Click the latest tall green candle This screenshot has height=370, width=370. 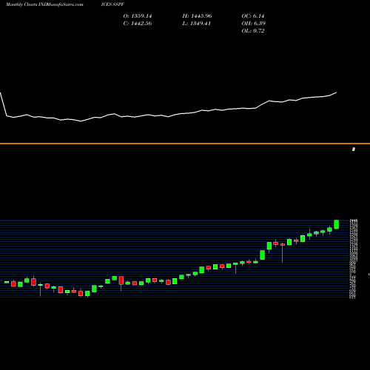pos(336,224)
